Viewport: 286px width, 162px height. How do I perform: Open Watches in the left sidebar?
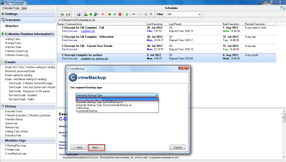[12, 26]
